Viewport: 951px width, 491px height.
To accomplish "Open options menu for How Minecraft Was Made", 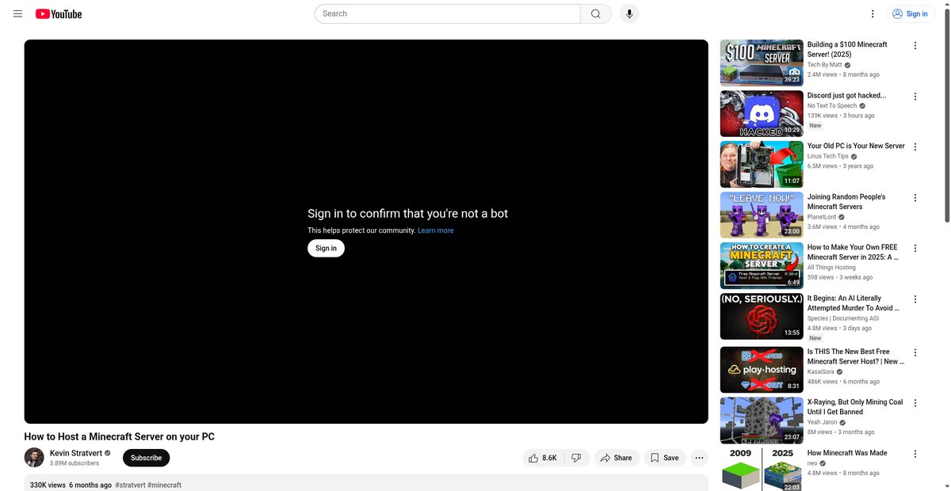I will (915, 455).
